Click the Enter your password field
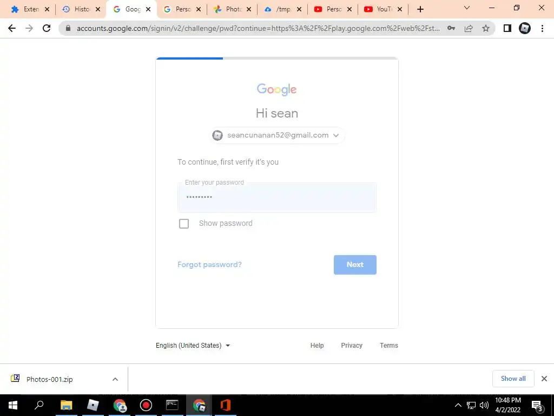The width and height of the screenshot is (554, 416). [x=277, y=197]
